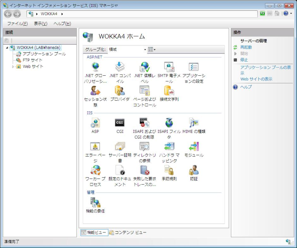Click the 再起動 action link
297x248 pixels.
(246, 48)
